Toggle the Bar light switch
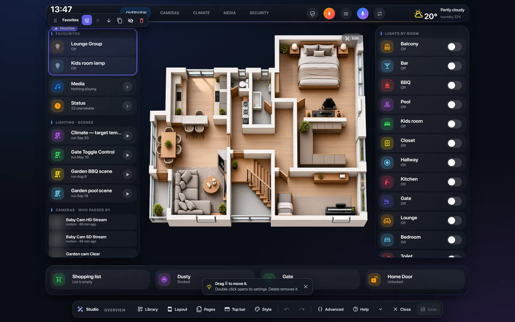The image size is (515, 322). tap(454, 66)
